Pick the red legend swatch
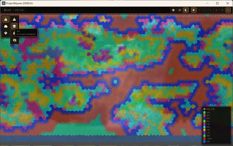Viewport: 233px width, 146px height. pos(204,139)
